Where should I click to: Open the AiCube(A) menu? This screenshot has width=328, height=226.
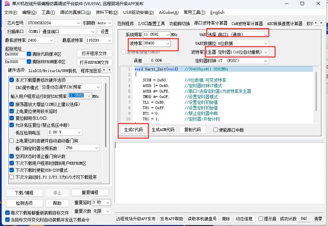[169, 12]
